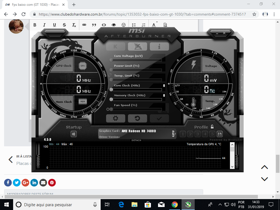This screenshot has width=280, height=210.
Task: Click the Bold formatting button
Action: 35,25
